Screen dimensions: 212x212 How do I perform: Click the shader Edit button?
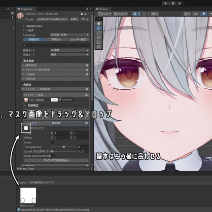point(75,19)
